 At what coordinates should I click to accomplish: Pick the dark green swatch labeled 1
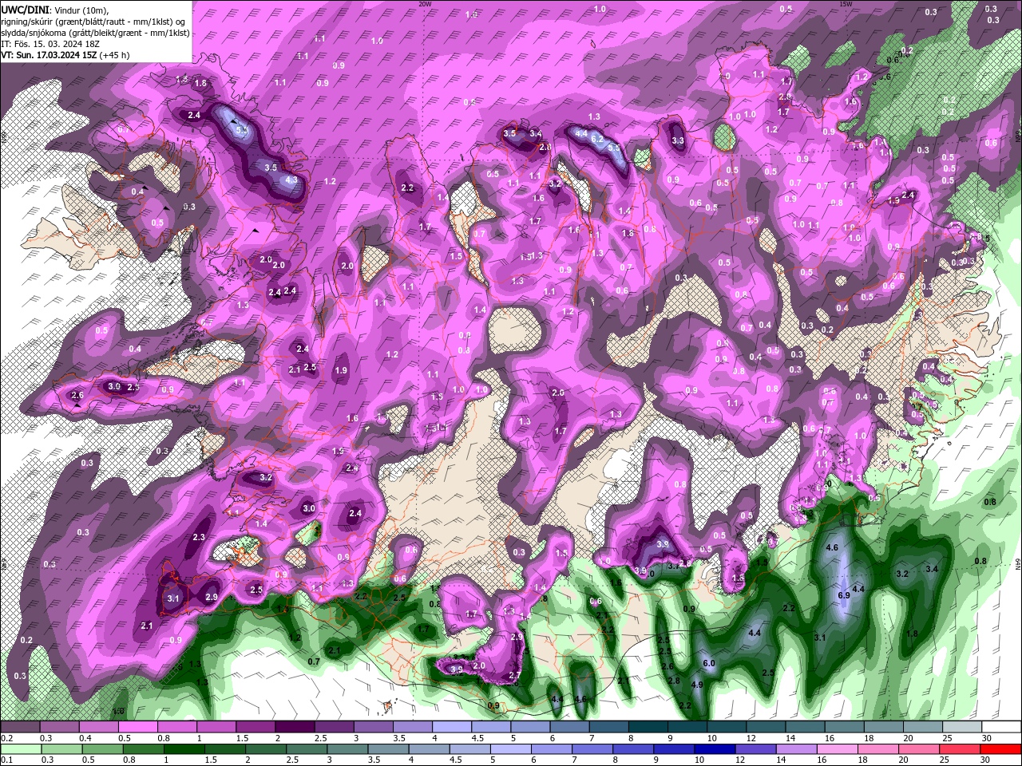[x=184, y=749]
